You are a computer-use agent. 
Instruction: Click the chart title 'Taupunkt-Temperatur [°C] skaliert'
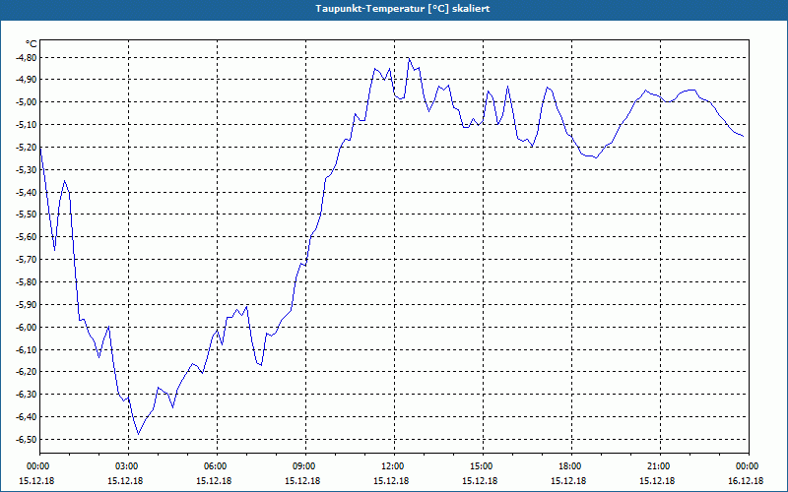403,9
